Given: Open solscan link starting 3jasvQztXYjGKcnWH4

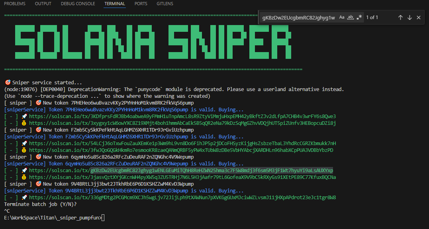Looking at the screenshot, I should 182,177.
